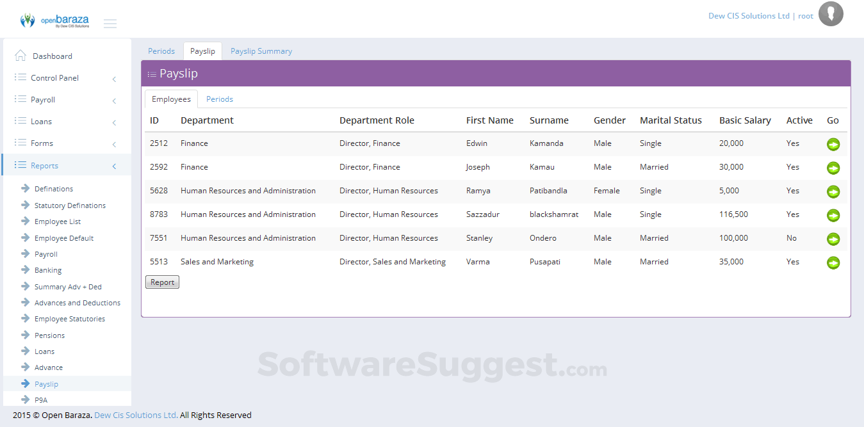Click the Dashboard home icon
Image resolution: width=864 pixels, height=427 pixels.
(19, 55)
